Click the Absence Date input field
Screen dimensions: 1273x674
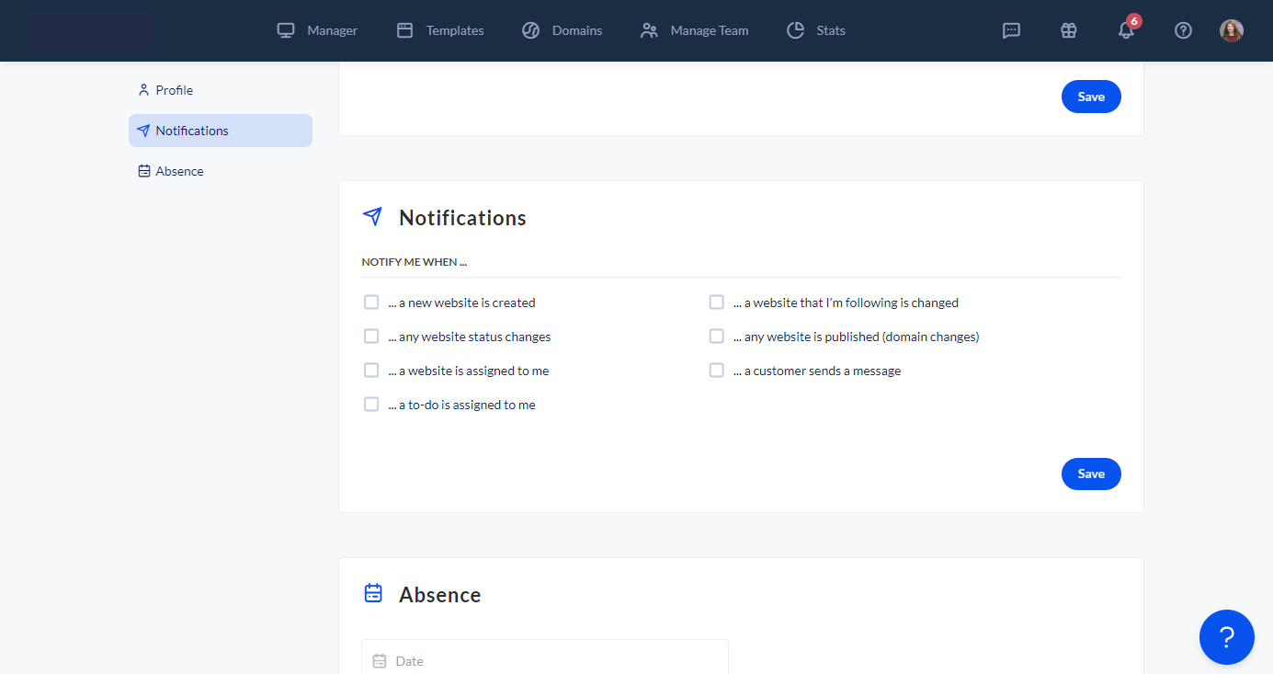pos(551,661)
